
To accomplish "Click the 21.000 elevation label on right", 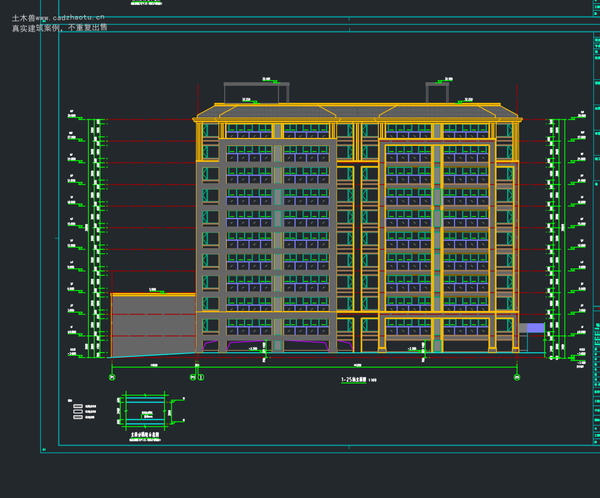I will point(582,180).
